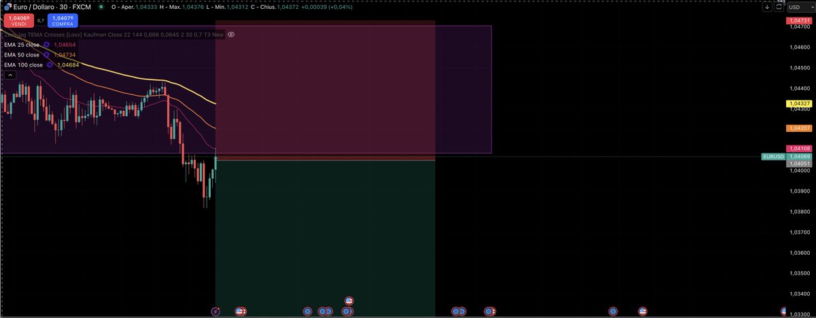Click the low price 1,04312
816x318 pixels.
coord(237,7)
